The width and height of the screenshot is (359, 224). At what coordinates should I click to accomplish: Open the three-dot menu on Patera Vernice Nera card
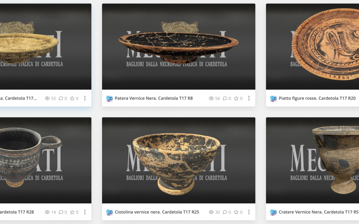point(249,98)
